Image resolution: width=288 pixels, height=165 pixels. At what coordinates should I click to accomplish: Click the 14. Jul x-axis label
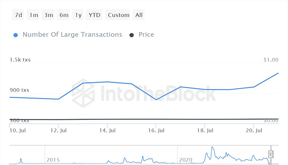tap(107, 131)
